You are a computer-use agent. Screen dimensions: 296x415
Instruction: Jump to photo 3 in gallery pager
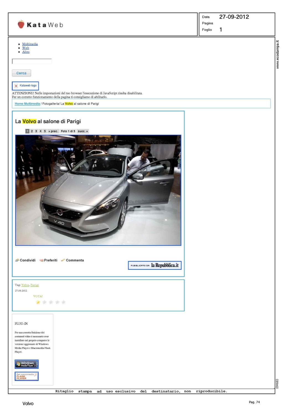pos(36,131)
